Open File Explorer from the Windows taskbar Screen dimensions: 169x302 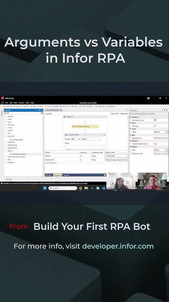pyautogui.click(x=86, y=188)
